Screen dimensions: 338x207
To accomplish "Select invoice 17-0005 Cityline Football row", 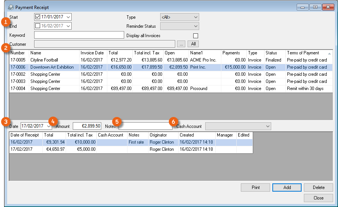I will point(45,60).
